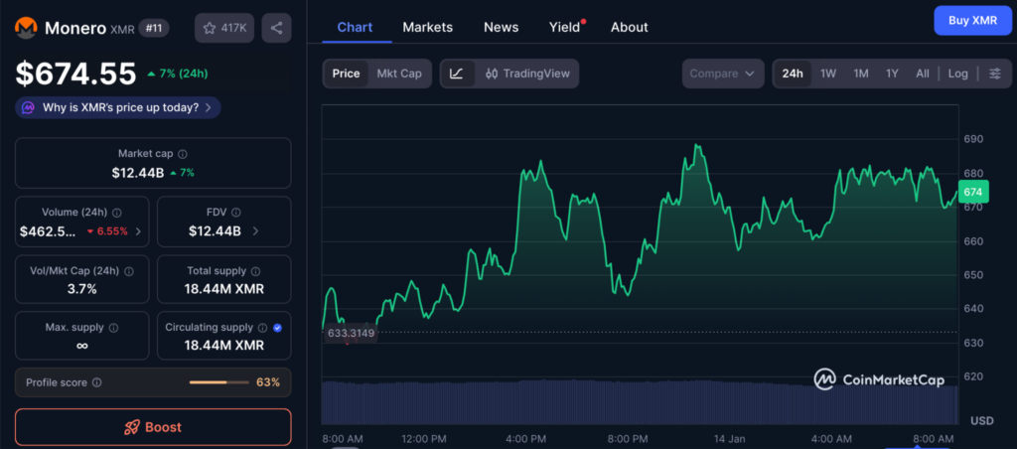Open "Why is XMR's price up today?"
The image size is (1017, 449).
(x=117, y=107)
